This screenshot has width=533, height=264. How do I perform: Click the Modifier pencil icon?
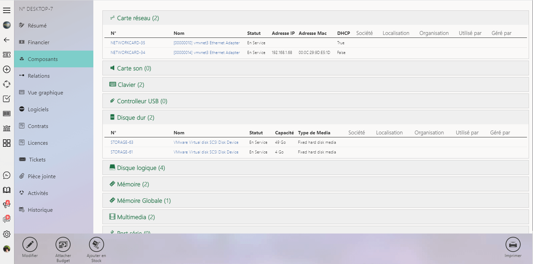pyautogui.click(x=30, y=245)
